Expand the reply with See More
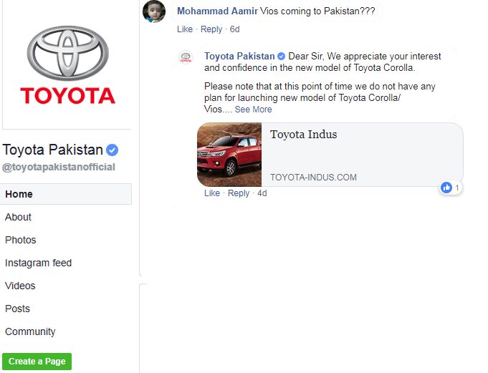 click(x=253, y=110)
